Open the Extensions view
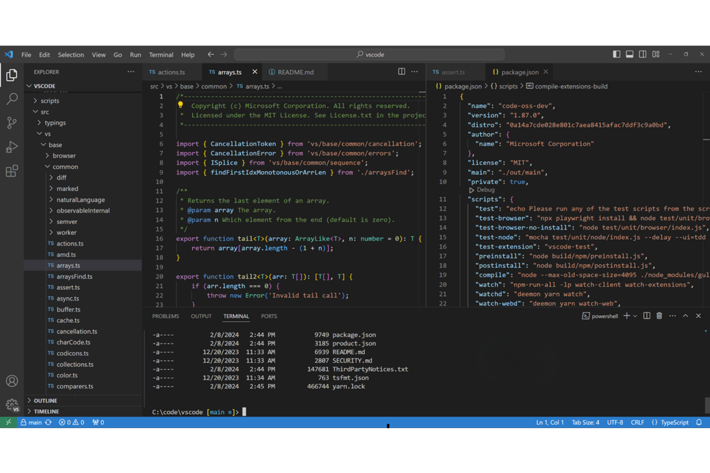Image resolution: width=710 pixels, height=473 pixels. click(12, 171)
